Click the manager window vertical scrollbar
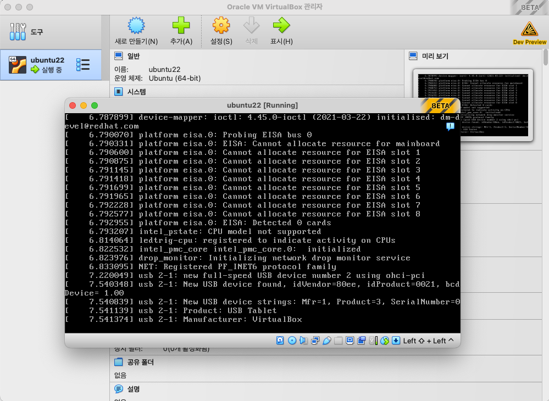 [x=546, y=57]
